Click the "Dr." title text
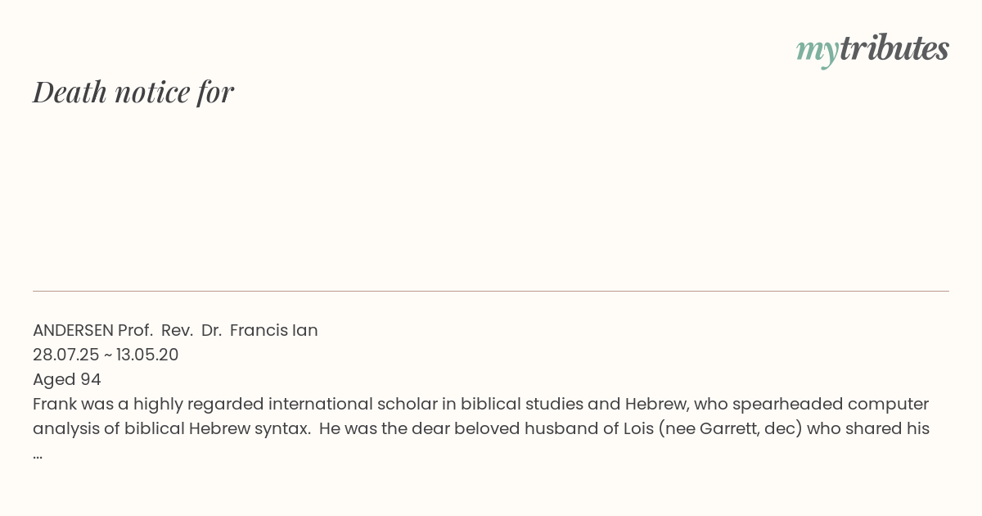 tap(211, 330)
